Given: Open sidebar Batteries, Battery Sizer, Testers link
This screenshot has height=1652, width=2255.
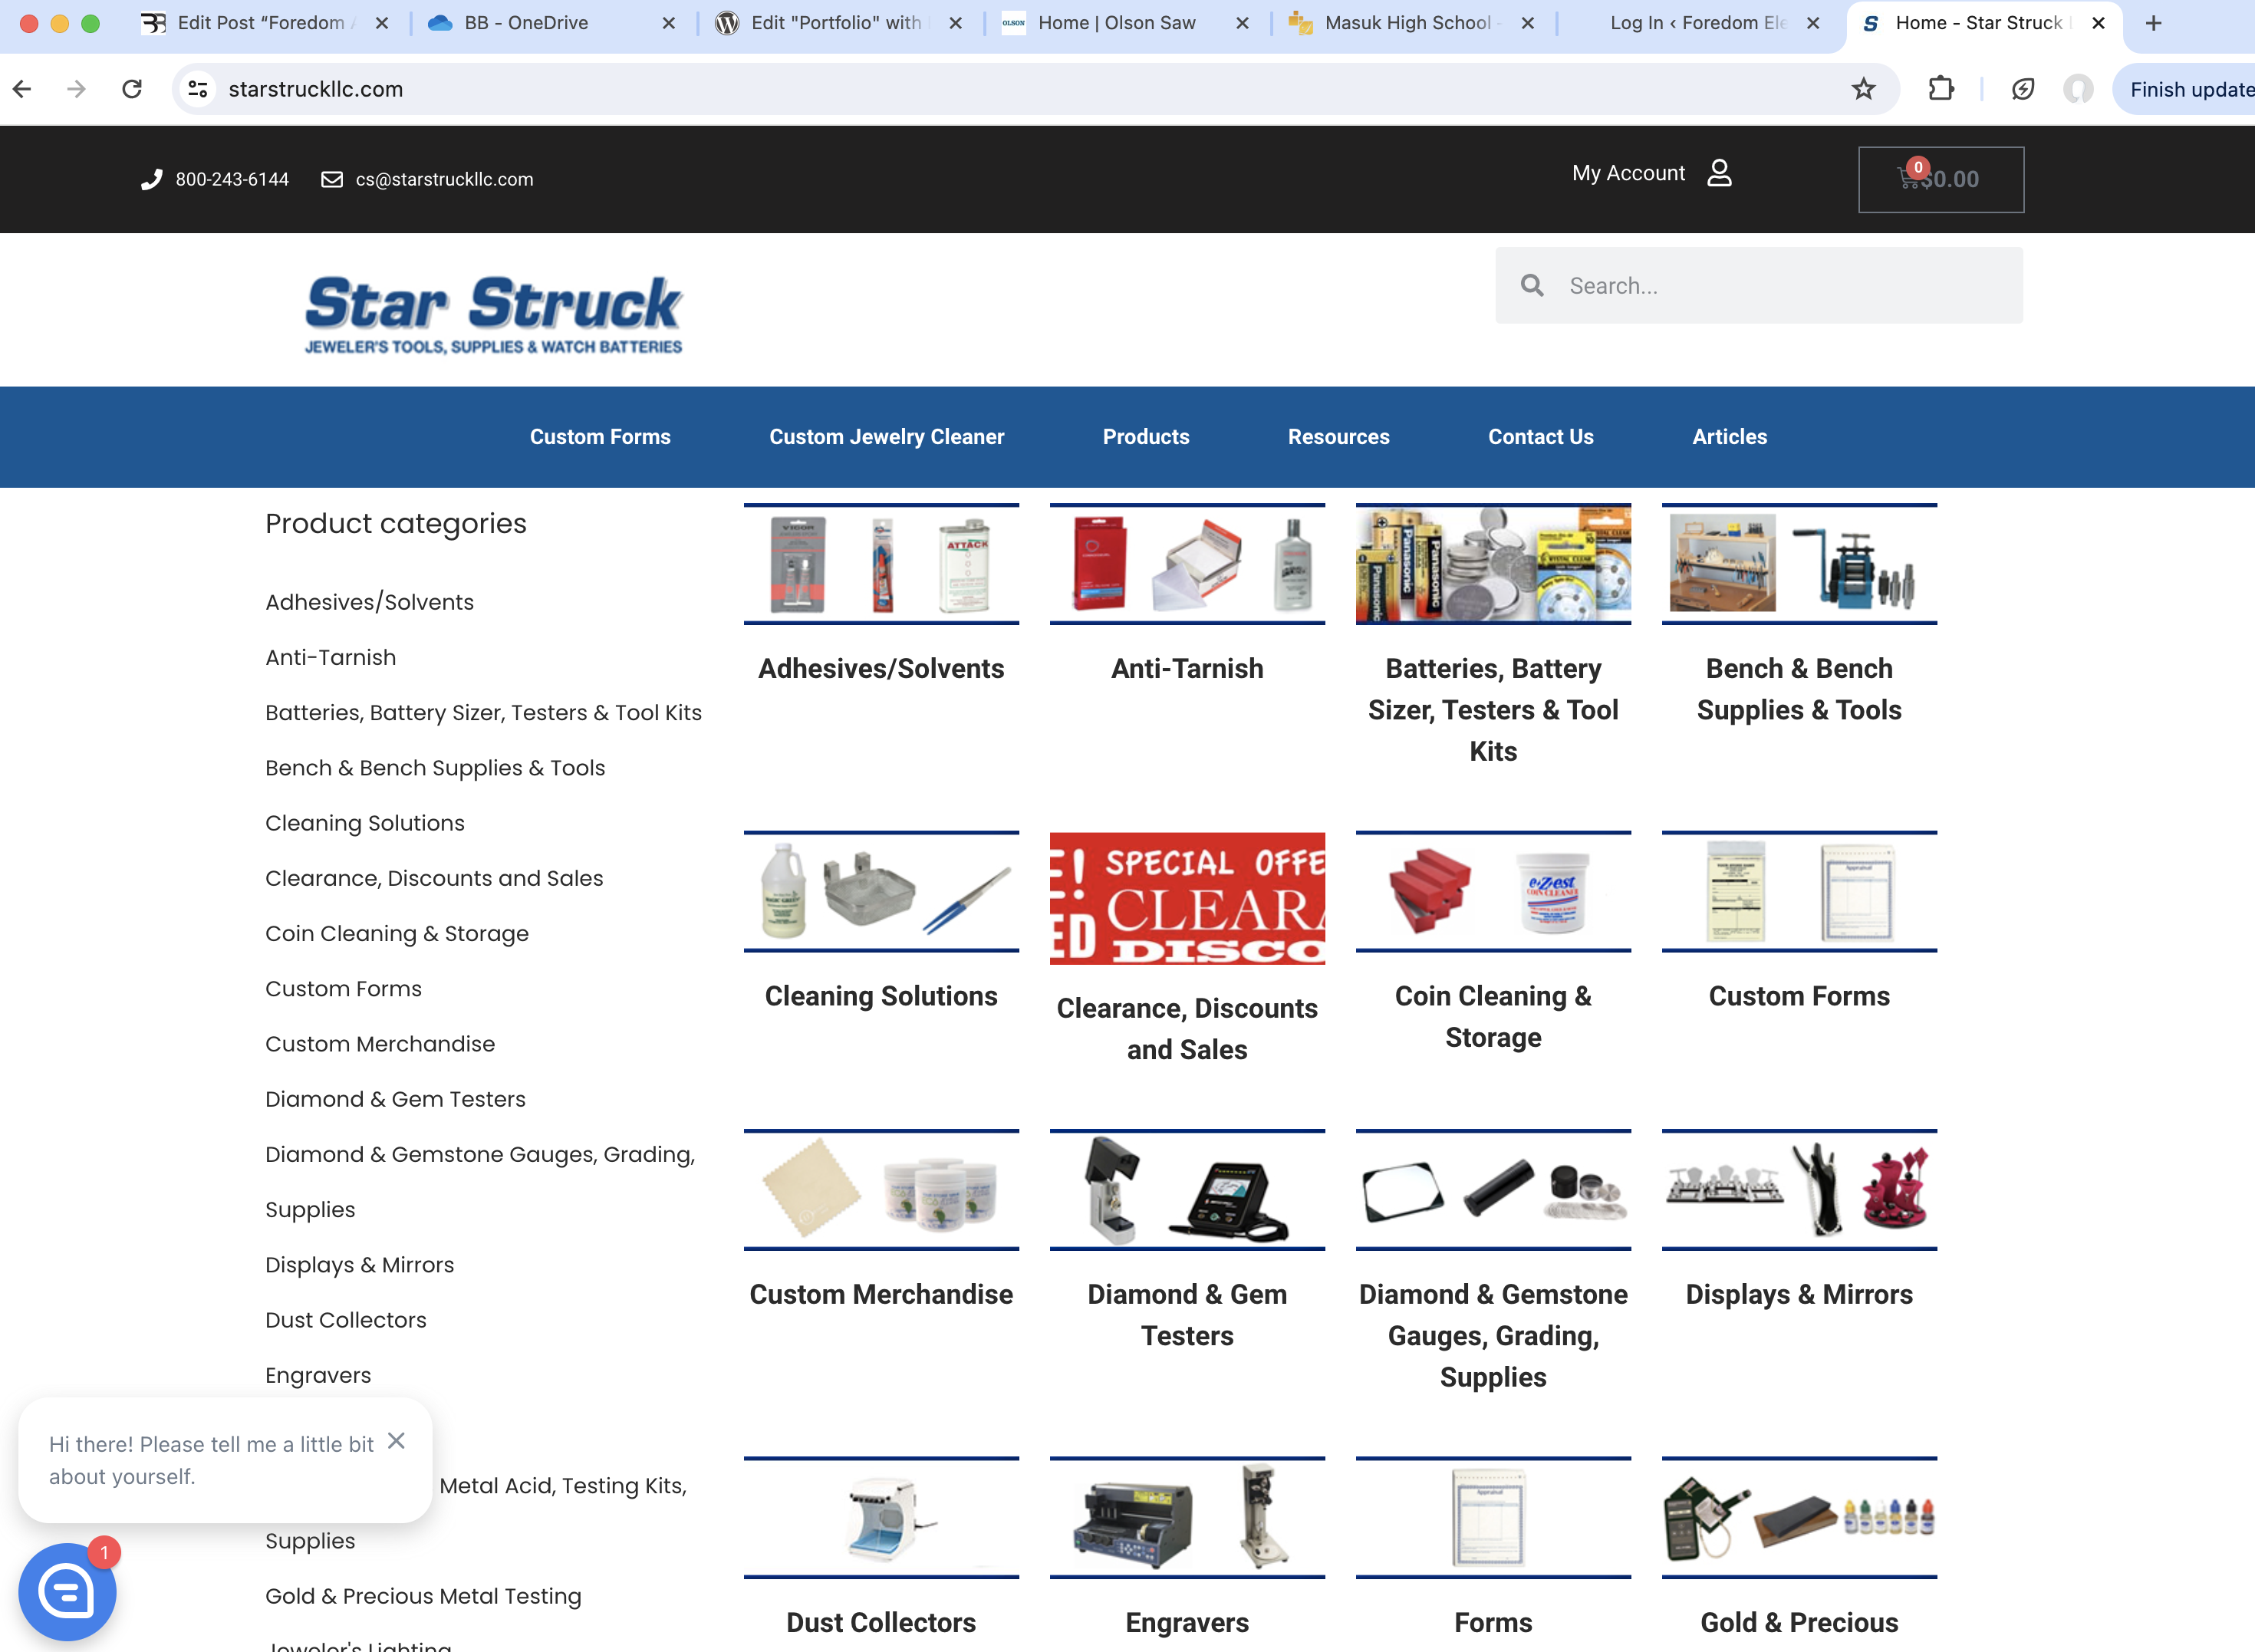Looking at the screenshot, I should click(483, 712).
